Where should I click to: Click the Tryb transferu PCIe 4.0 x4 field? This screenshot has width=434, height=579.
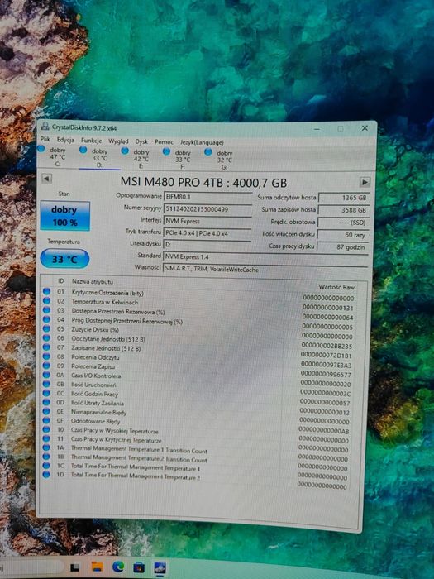tap(207, 233)
